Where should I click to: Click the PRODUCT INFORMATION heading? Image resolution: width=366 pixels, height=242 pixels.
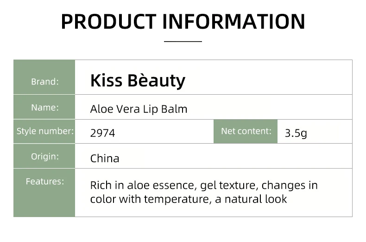point(183,22)
